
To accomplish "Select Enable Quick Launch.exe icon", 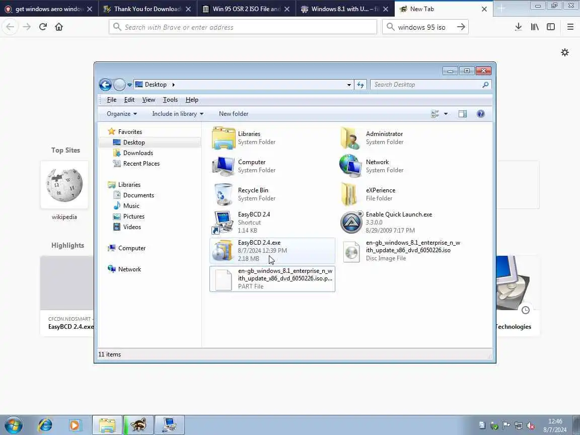I will coord(351,223).
